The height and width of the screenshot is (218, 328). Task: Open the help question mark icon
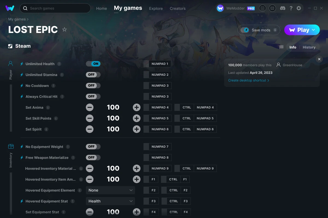tap(291, 8)
